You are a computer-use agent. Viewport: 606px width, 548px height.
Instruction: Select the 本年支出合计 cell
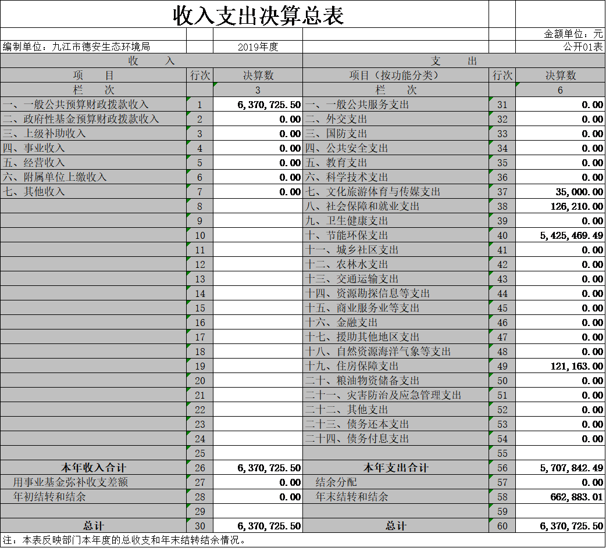(x=395, y=468)
